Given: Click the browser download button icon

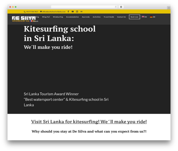Looking at the screenshot, I should point(121,7).
